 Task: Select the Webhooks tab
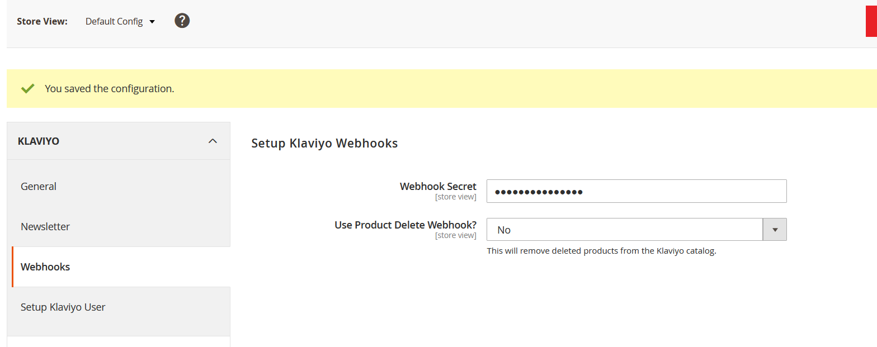click(121, 267)
